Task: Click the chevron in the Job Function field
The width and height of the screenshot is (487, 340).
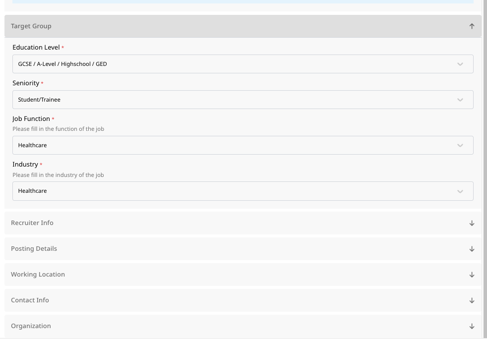Action: [x=460, y=145]
